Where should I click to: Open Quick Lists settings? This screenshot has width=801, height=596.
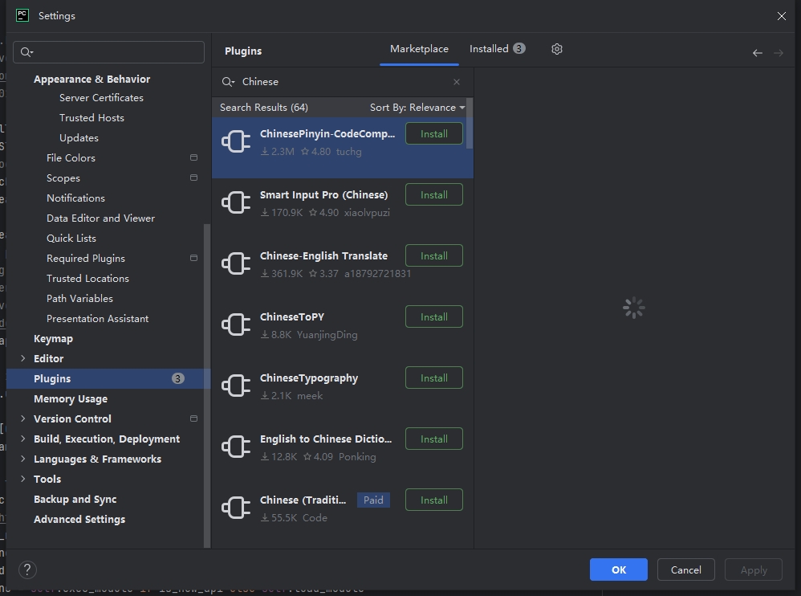[x=71, y=239]
